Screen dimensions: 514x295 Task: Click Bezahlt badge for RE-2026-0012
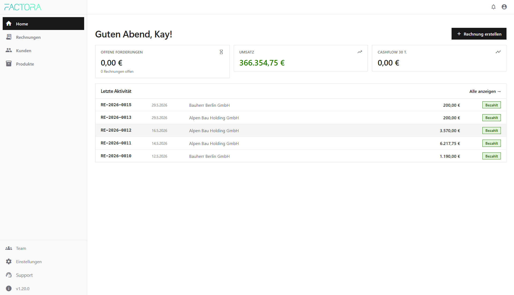[x=491, y=131]
